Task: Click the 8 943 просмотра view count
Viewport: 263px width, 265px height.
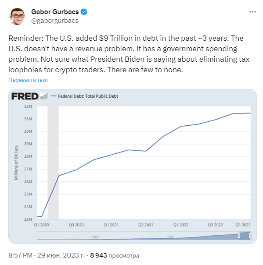Action: (115, 255)
